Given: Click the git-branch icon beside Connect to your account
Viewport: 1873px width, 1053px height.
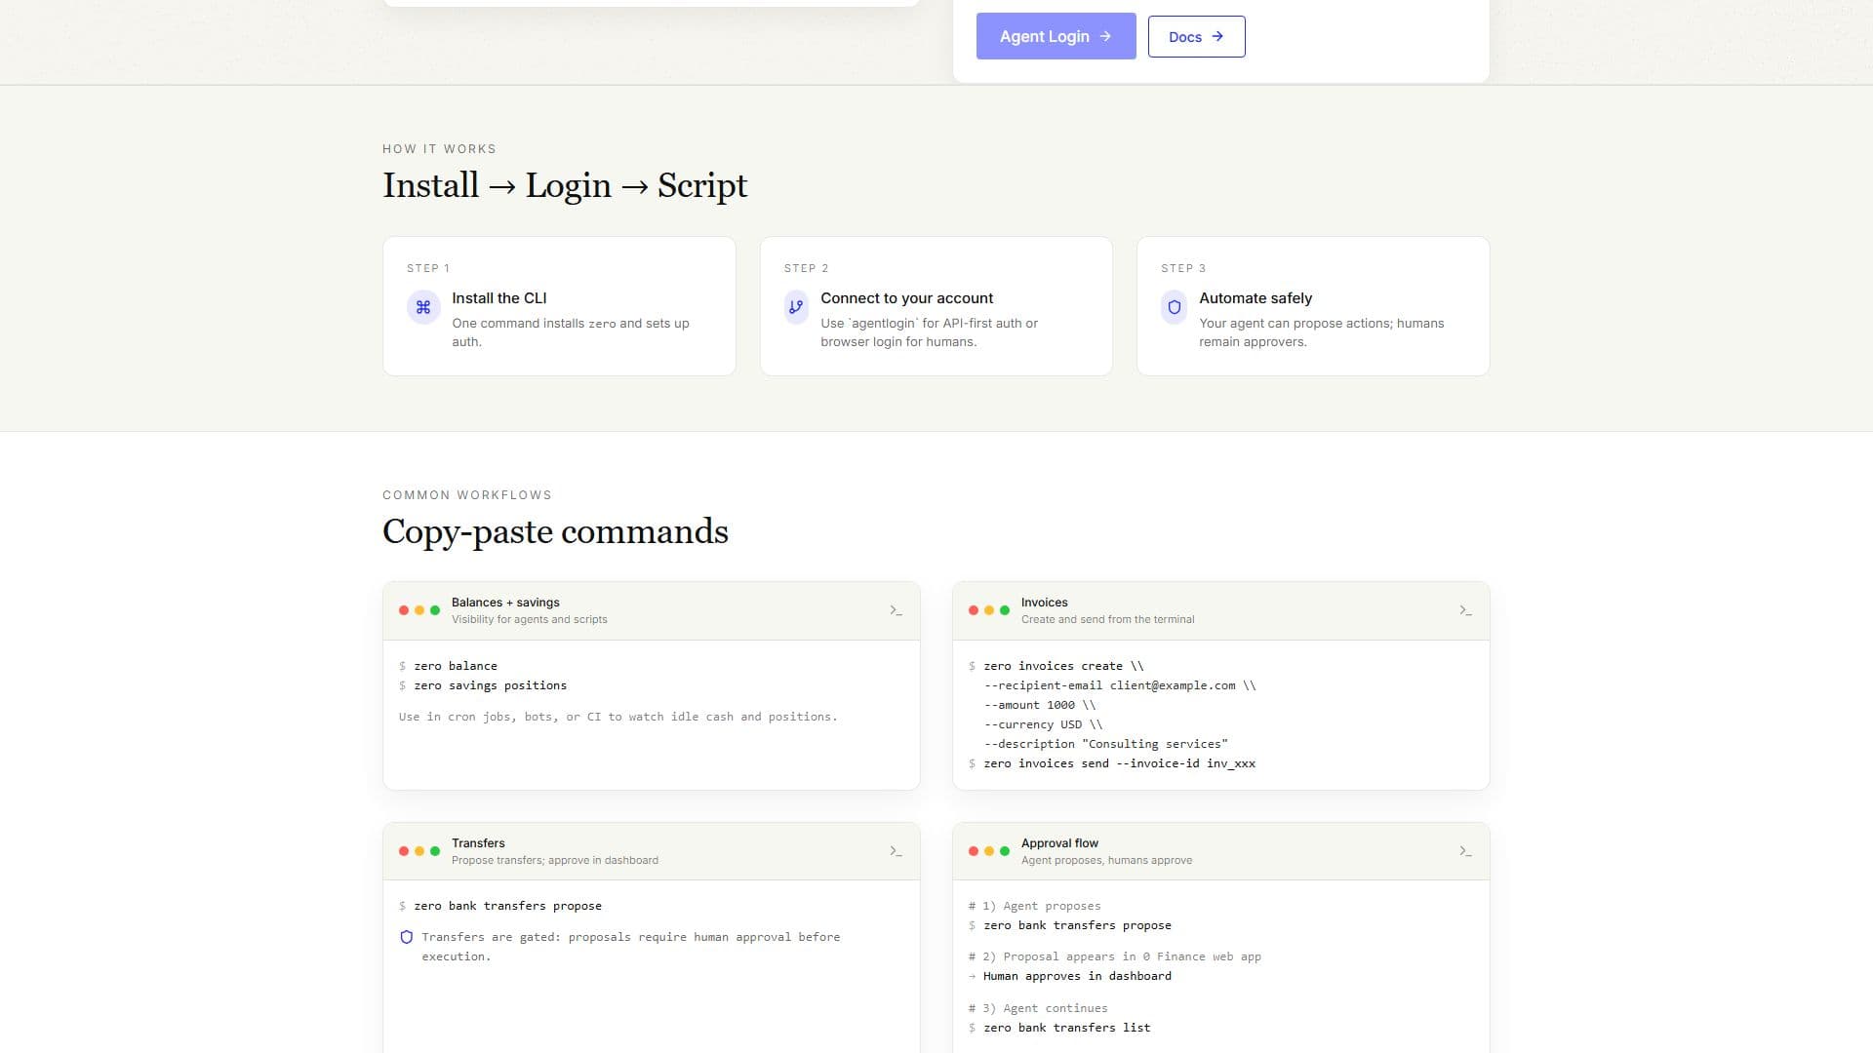Looking at the screenshot, I should tap(796, 307).
